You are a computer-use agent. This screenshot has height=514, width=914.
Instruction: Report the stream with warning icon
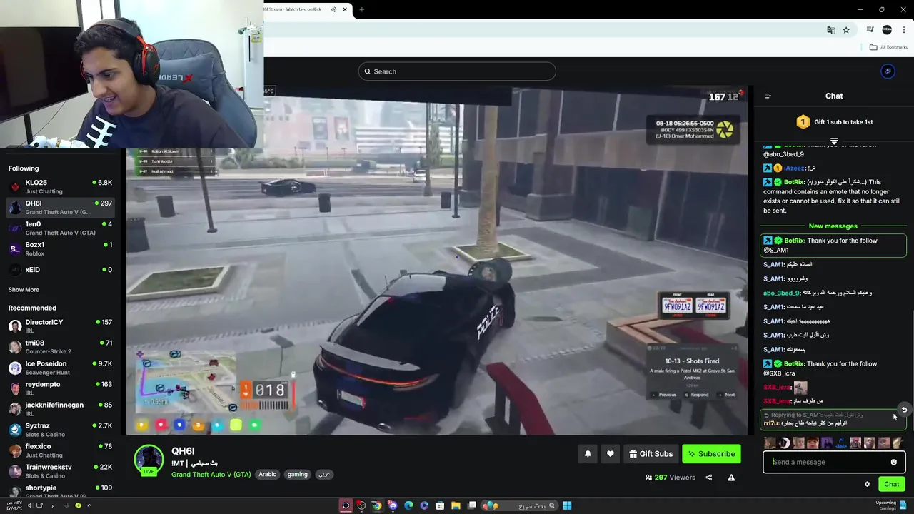(731, 478)
